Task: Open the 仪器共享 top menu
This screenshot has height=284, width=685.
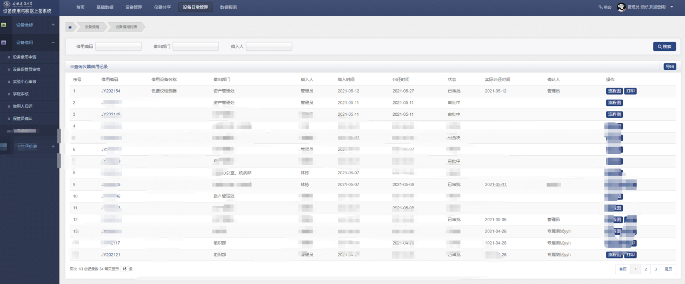Action: 162,7
